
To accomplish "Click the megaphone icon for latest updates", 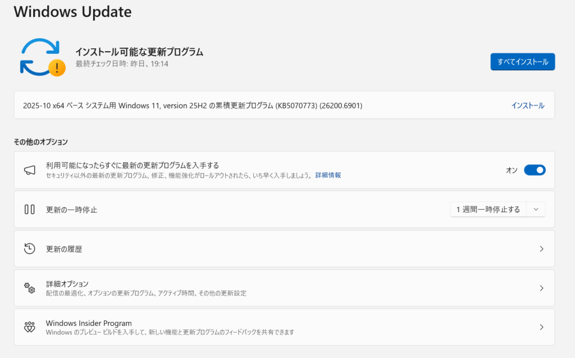I will (30, 170).
